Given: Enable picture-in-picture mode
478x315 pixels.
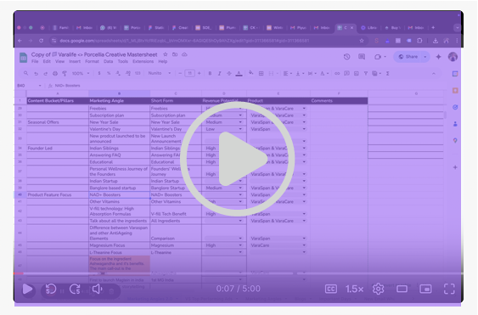Looking at the screenshot, I should (x=425, y=289).
